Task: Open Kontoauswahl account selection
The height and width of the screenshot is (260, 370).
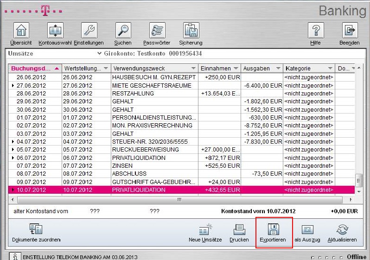Action: click(x=55, y=31)
